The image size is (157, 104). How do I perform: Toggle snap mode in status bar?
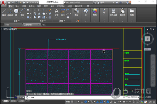pos(76,102)
